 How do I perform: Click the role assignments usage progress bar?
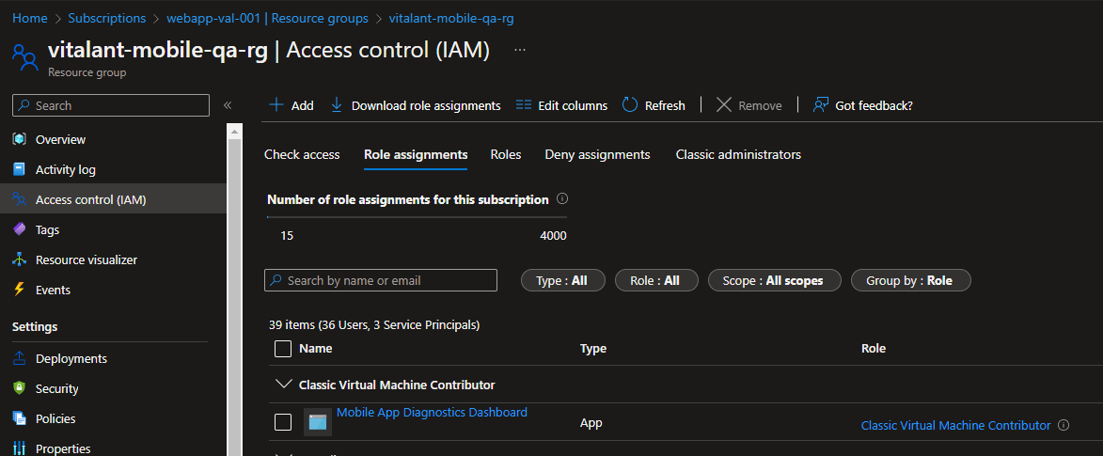click(x=417, y=217)
